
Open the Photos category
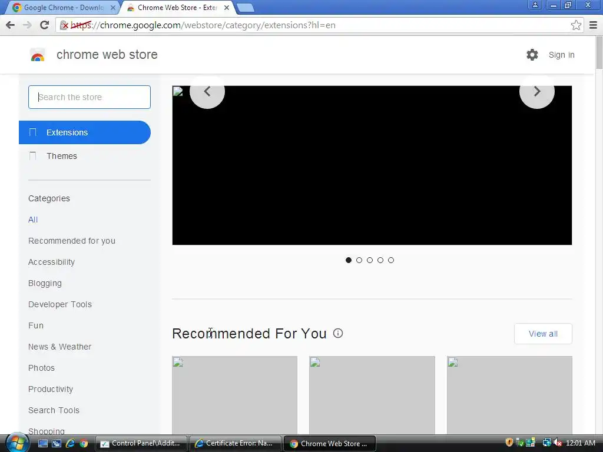click(x=42, y=368)
